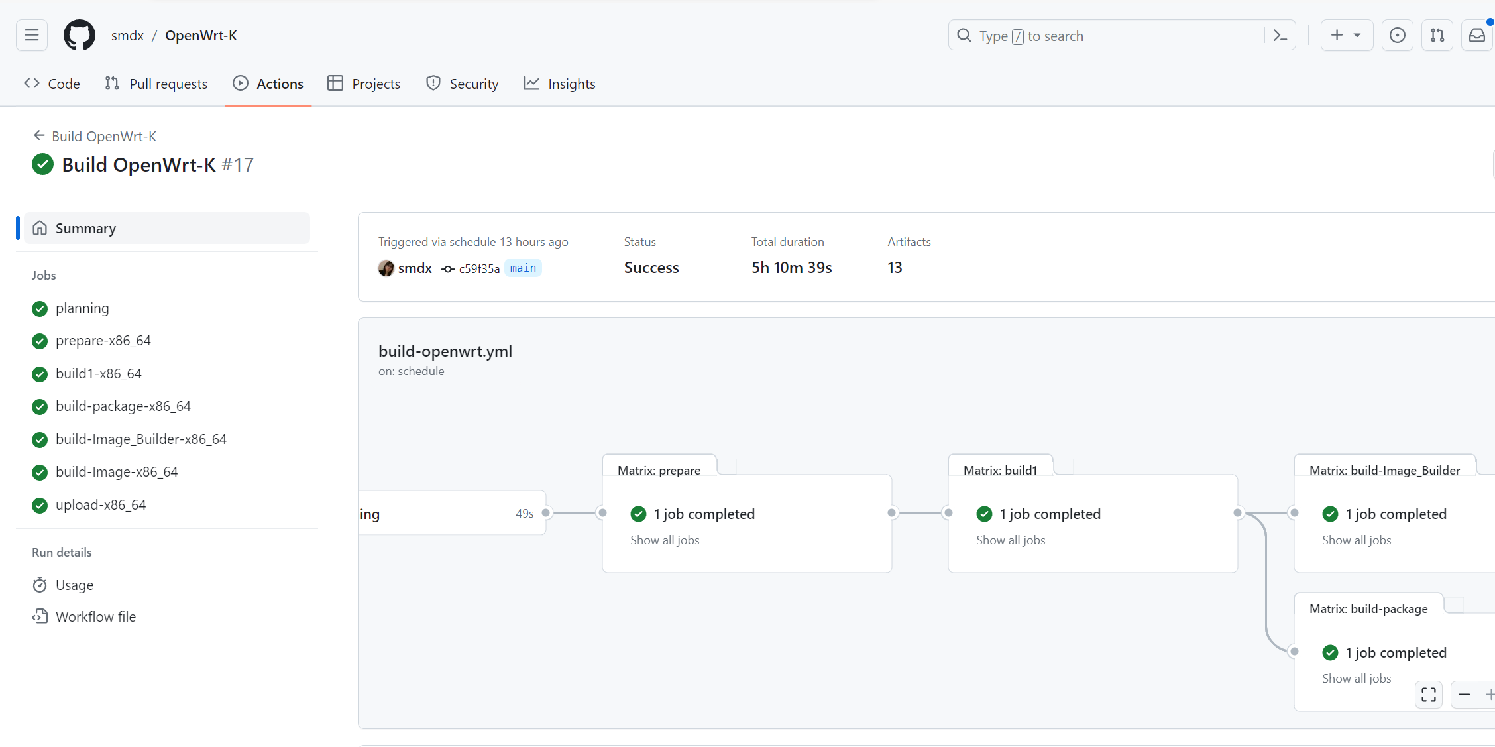This screenshot has height=747, width=1495.
Task: Open the Workflow file run detail
Action: [95, 616]
